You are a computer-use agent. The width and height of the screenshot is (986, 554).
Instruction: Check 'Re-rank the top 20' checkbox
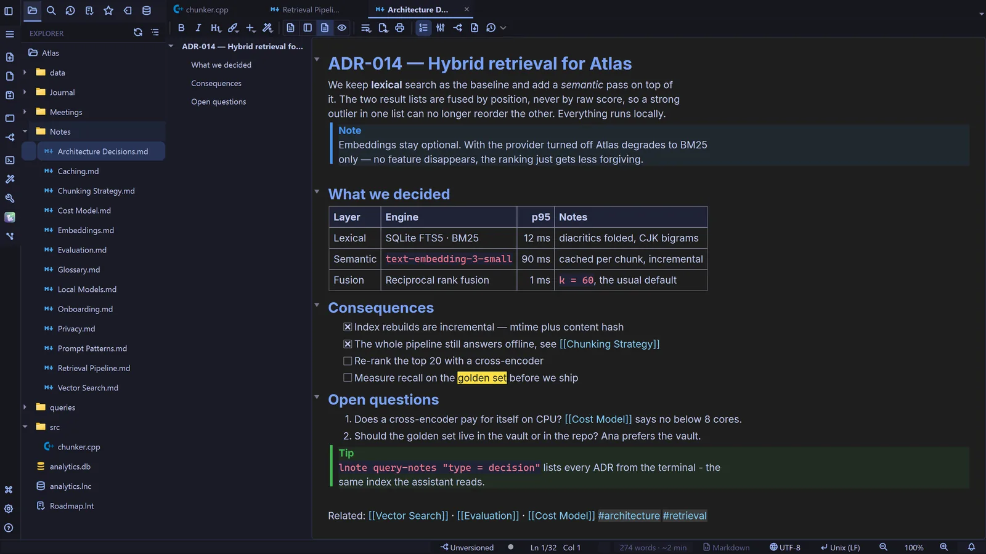click(348, 361)
